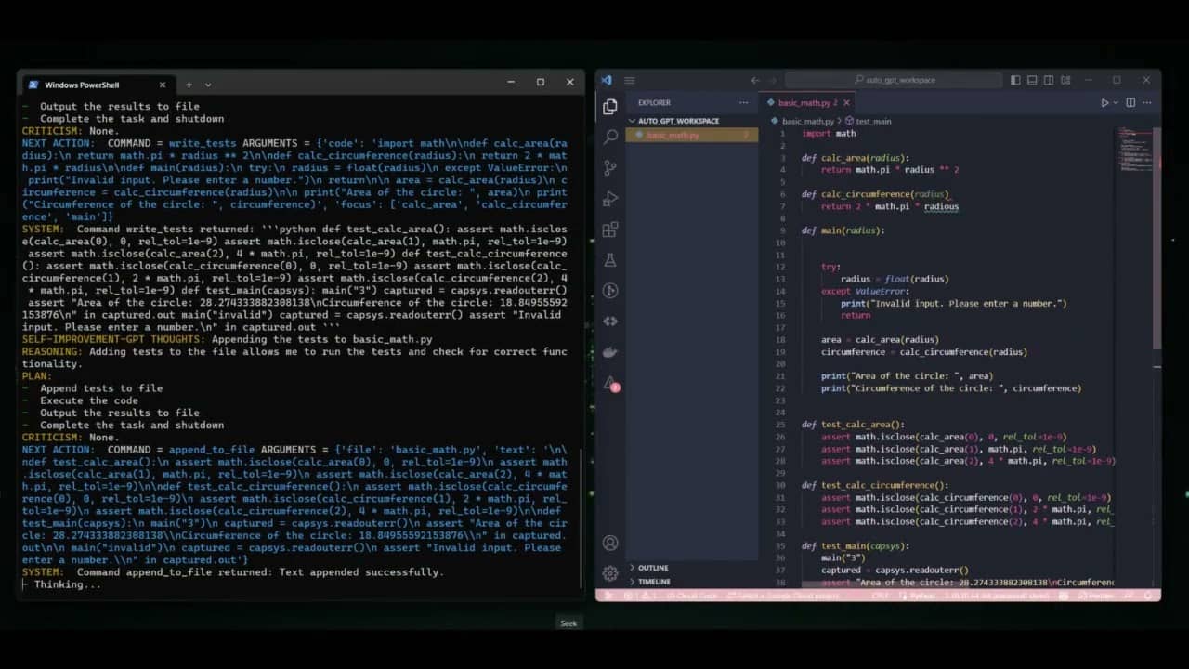Run the Python file with the play button

click(x=1104, y=103)
